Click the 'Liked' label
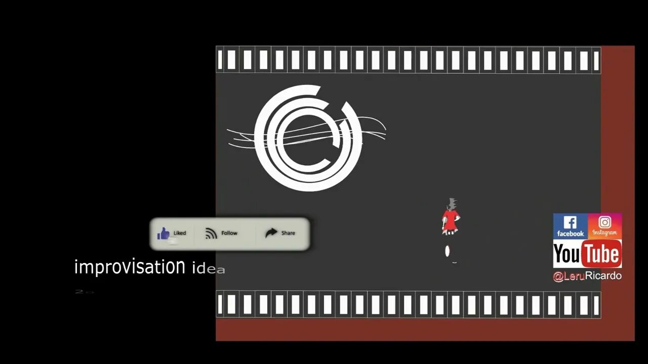Image resolution: width=648 pixels, height=364 pixels. [180, 233]
